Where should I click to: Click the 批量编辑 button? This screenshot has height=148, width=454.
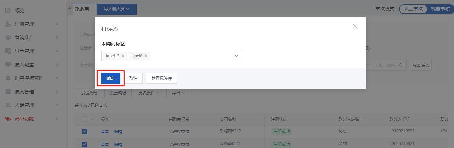pos(118,93)
